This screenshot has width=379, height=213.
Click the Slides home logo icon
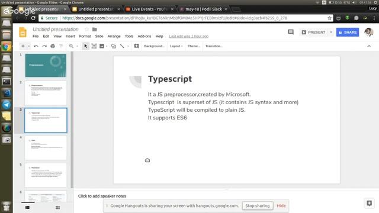click(23, 33)
